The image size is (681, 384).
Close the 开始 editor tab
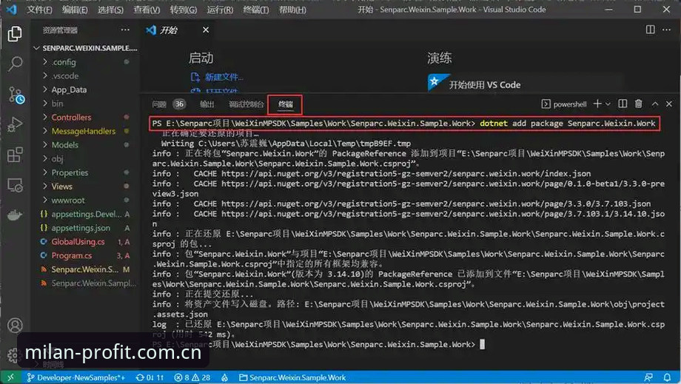tap(206, 30)
